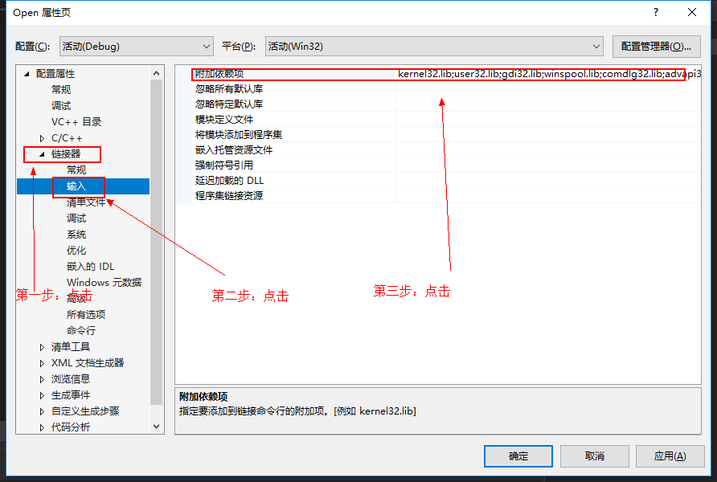The height and width of the screenshot is (482, 717).
Task: Expand the 清单工具 node
Action: click(42, 347)
